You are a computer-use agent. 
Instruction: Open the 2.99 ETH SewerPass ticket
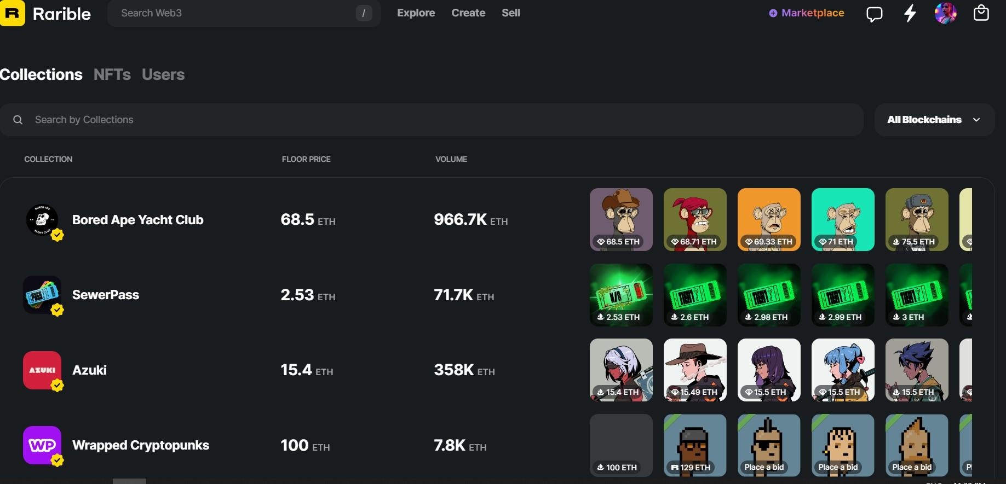click(843, 295)
